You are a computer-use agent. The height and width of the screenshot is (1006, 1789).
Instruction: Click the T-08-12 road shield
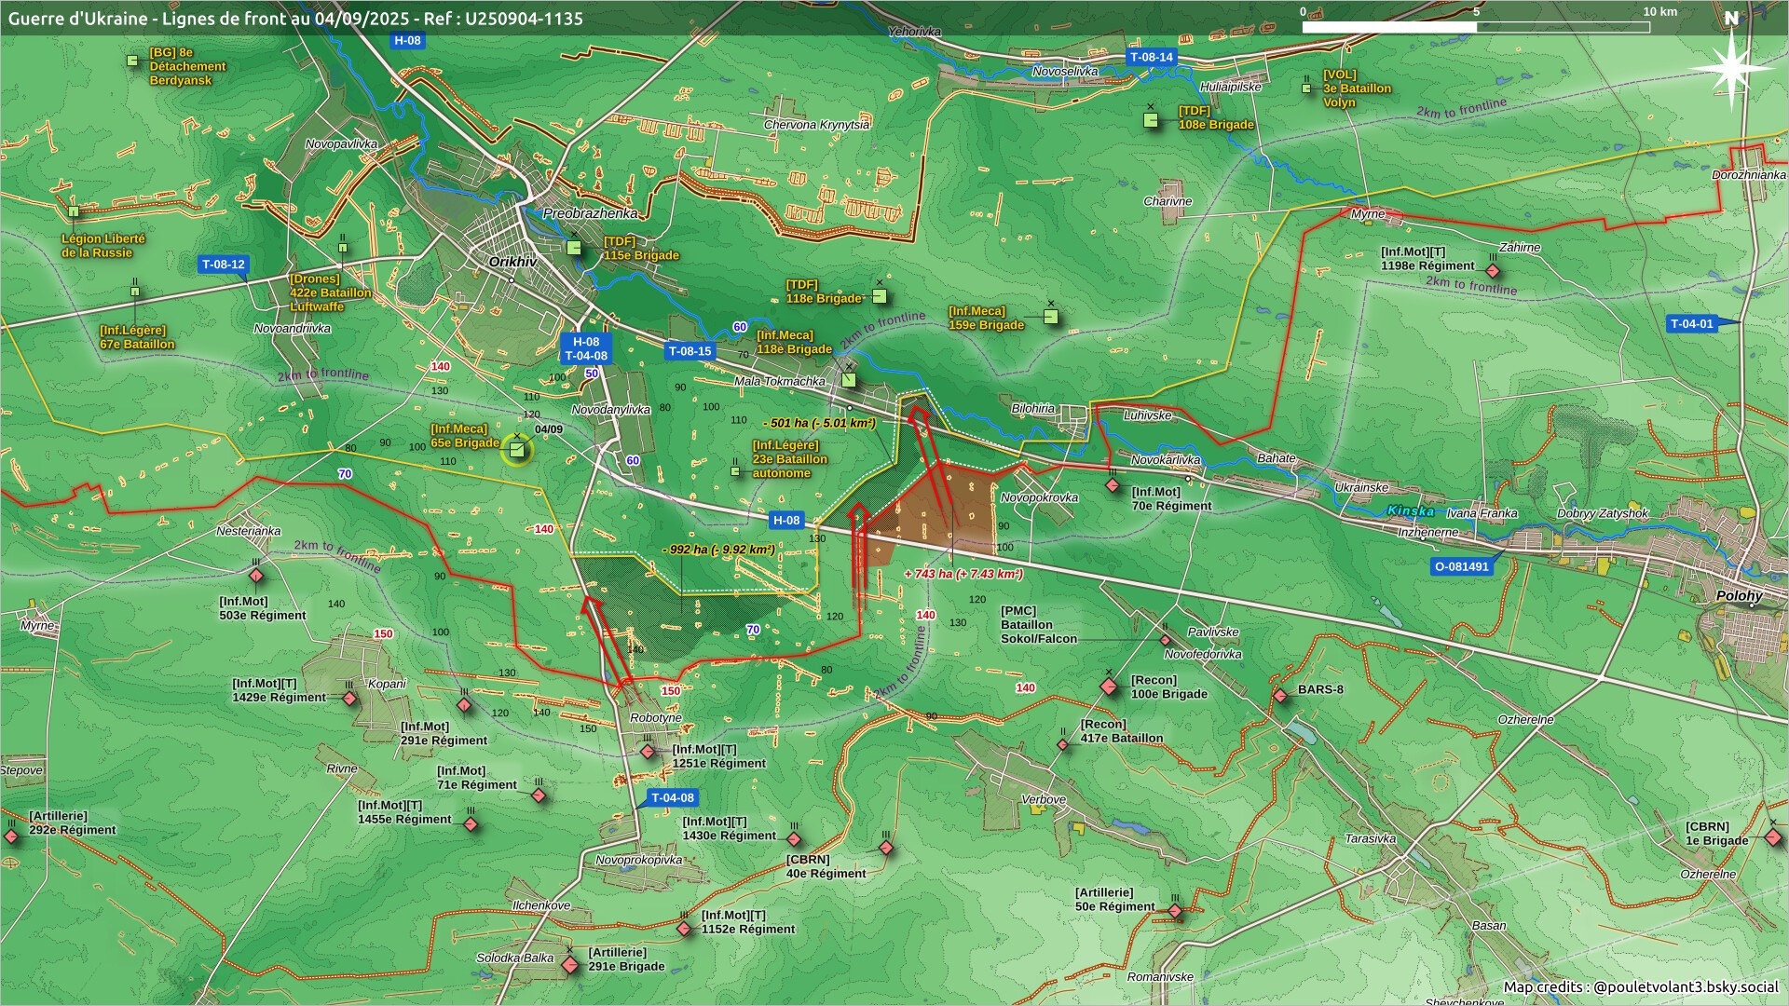(x=224, y=265)
